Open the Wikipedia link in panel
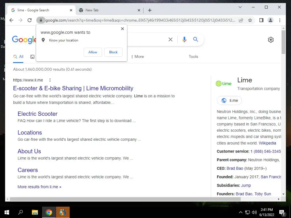The height and width of the screenshot is (218, 291). click(x=267, y=143)
